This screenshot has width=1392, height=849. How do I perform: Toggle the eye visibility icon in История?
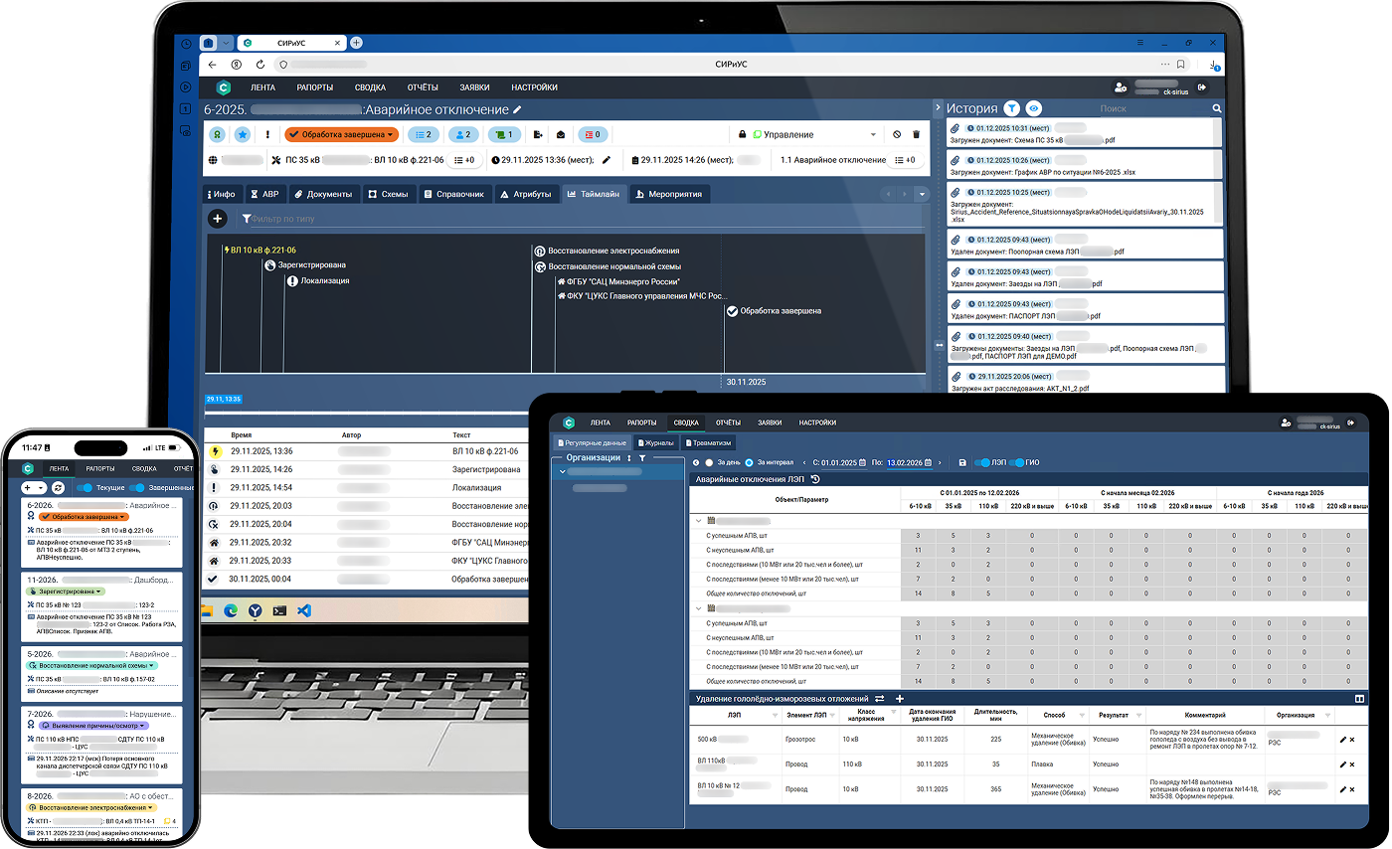pyautogui.click(x=1034, y=108)
